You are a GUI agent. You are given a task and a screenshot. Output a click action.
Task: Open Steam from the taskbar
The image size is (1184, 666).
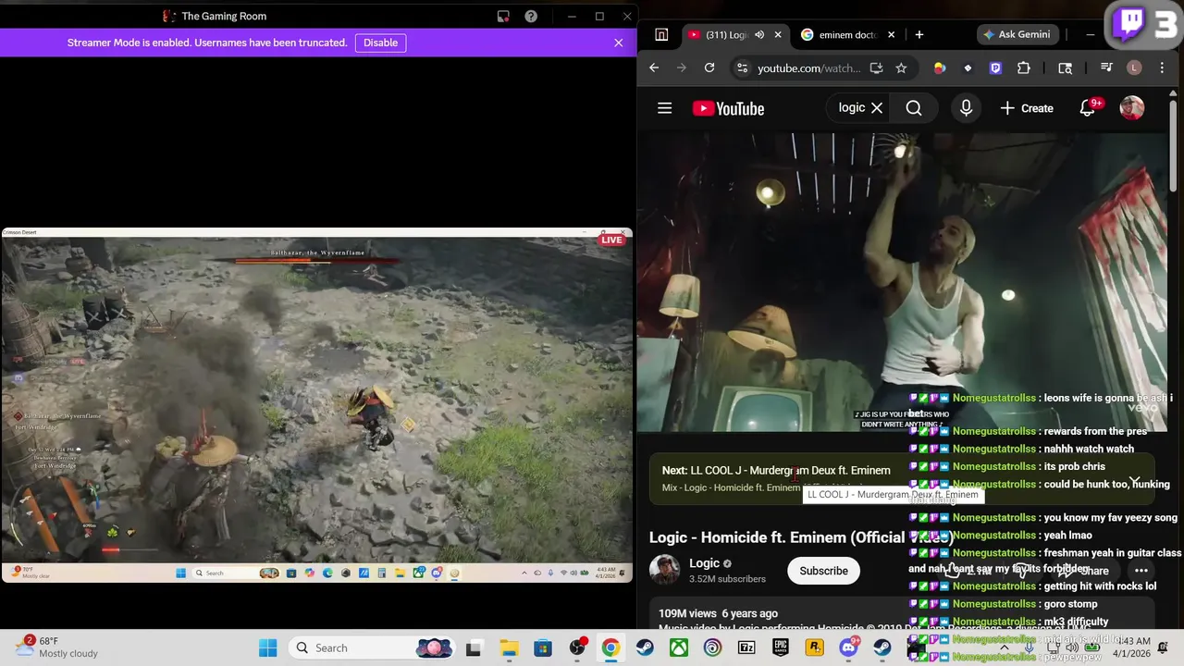(x=645, y=647)
